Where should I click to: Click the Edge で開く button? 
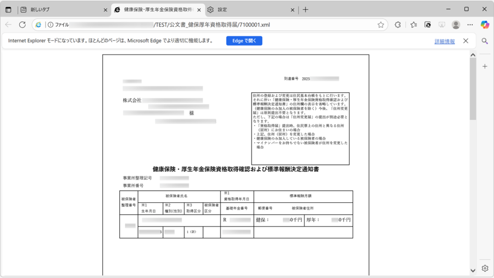(x=244, y=41)
